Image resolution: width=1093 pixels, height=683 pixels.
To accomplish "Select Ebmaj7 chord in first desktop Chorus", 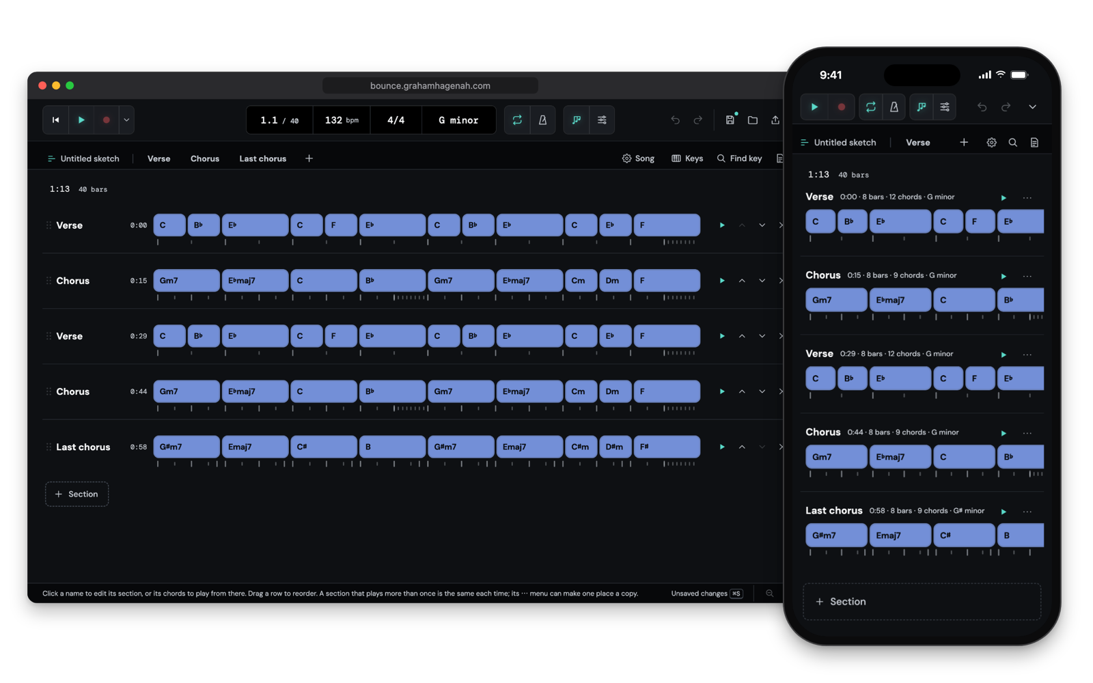I will tap(255, 281).
